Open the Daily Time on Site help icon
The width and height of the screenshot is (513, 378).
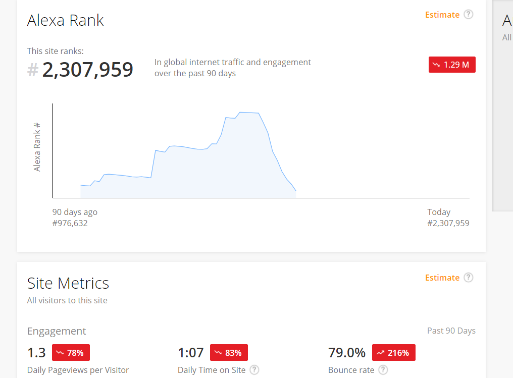click(x=254, y=370)
